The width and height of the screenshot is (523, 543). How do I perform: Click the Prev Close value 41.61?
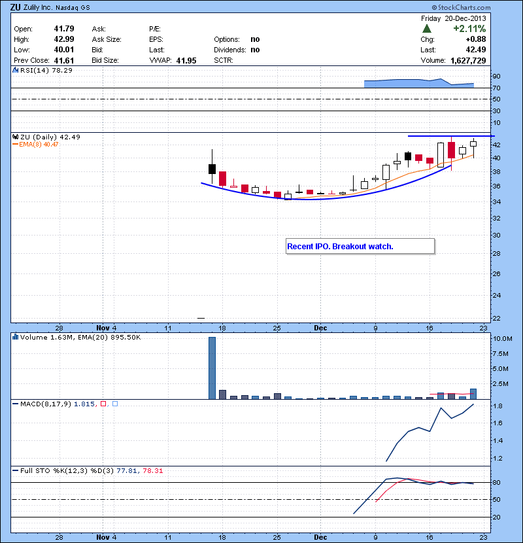(x=64, y=61)
